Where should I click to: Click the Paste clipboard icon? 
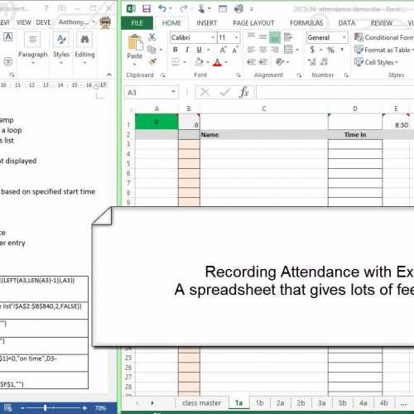click(x=135, y=42)
